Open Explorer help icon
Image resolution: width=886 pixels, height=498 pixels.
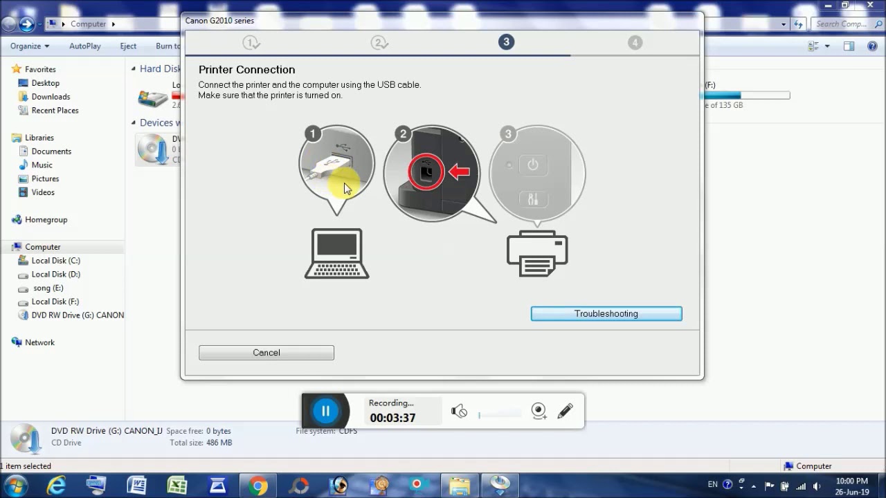click(872, 46)
